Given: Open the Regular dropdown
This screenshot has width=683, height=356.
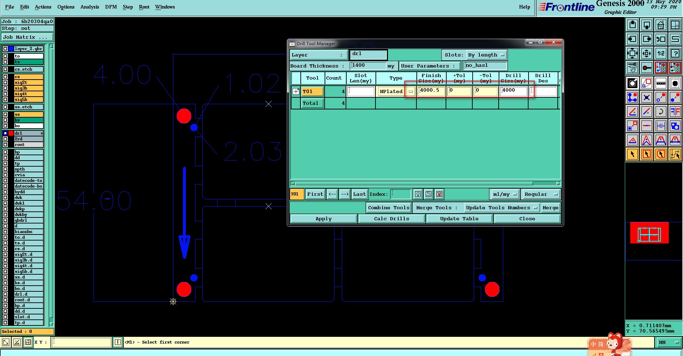Looking at the screenshot, I should (541, 194).
